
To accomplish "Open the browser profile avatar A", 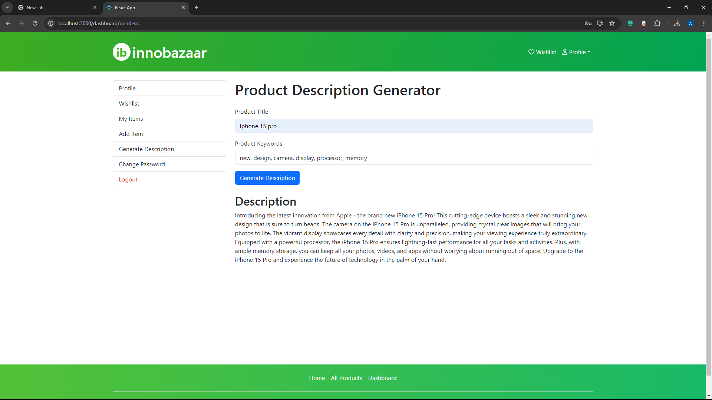I will (x=690, y=23).
